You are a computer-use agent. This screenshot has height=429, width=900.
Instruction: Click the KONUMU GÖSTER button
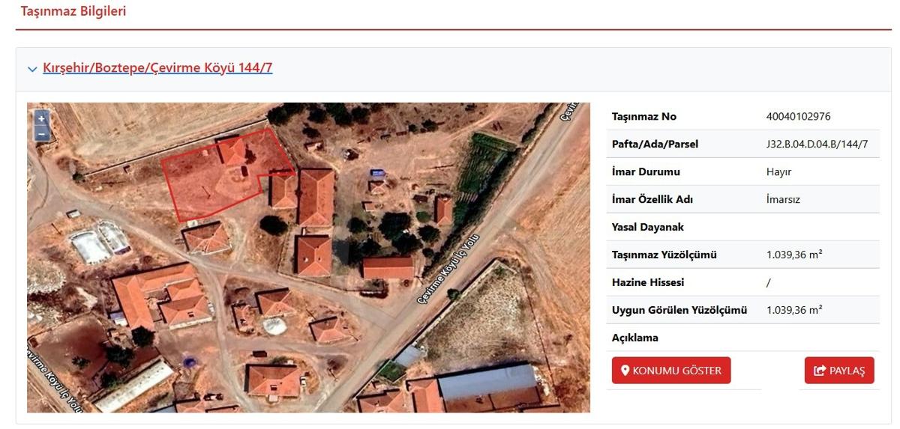pos(671,370)
